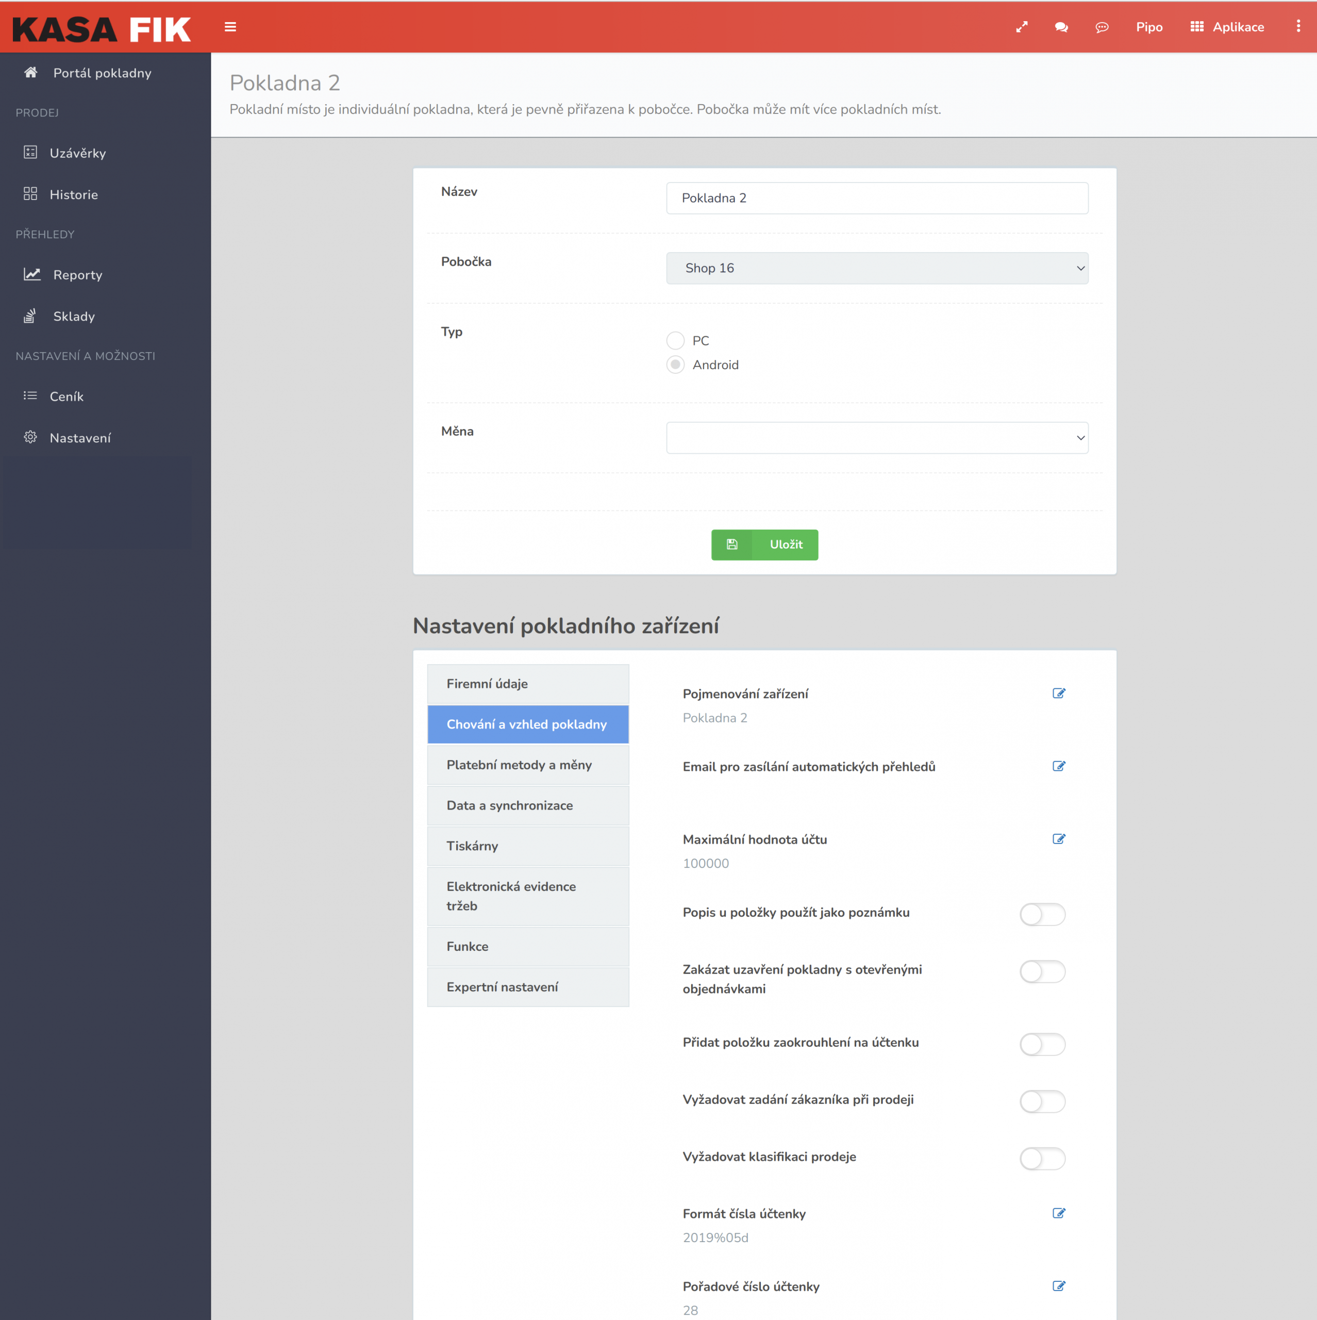Open the vertical three-dot more menu

[x=1298, y=26]
